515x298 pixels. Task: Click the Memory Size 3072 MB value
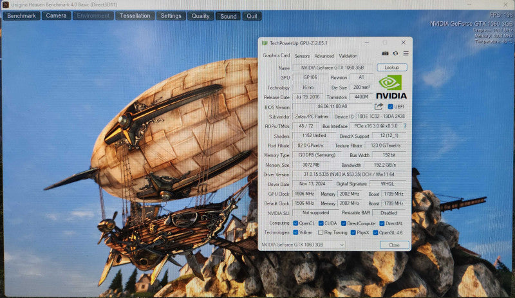[x=311, y=165]
